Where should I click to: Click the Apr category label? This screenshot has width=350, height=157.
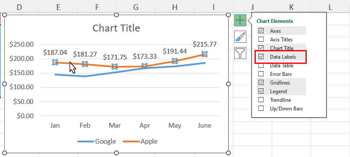click(145, 126)
